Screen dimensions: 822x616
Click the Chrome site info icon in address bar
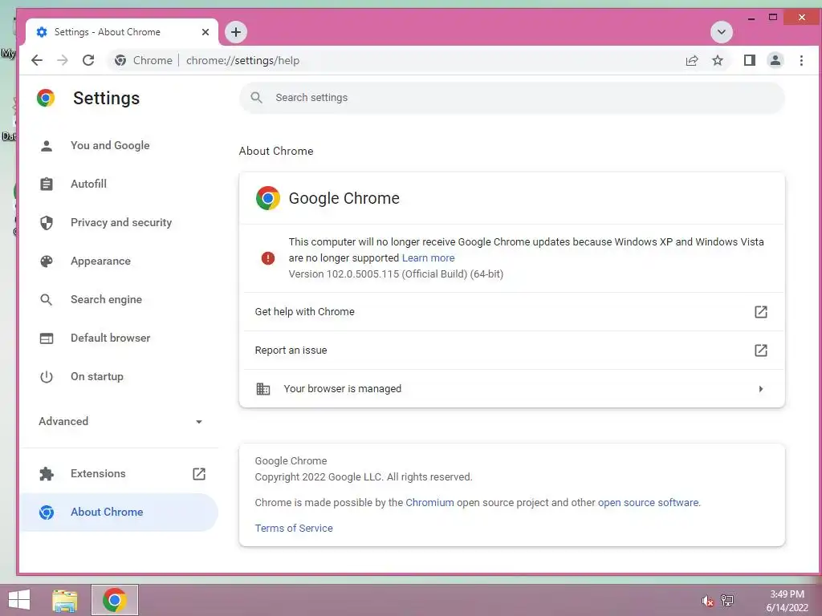point(120,60)
